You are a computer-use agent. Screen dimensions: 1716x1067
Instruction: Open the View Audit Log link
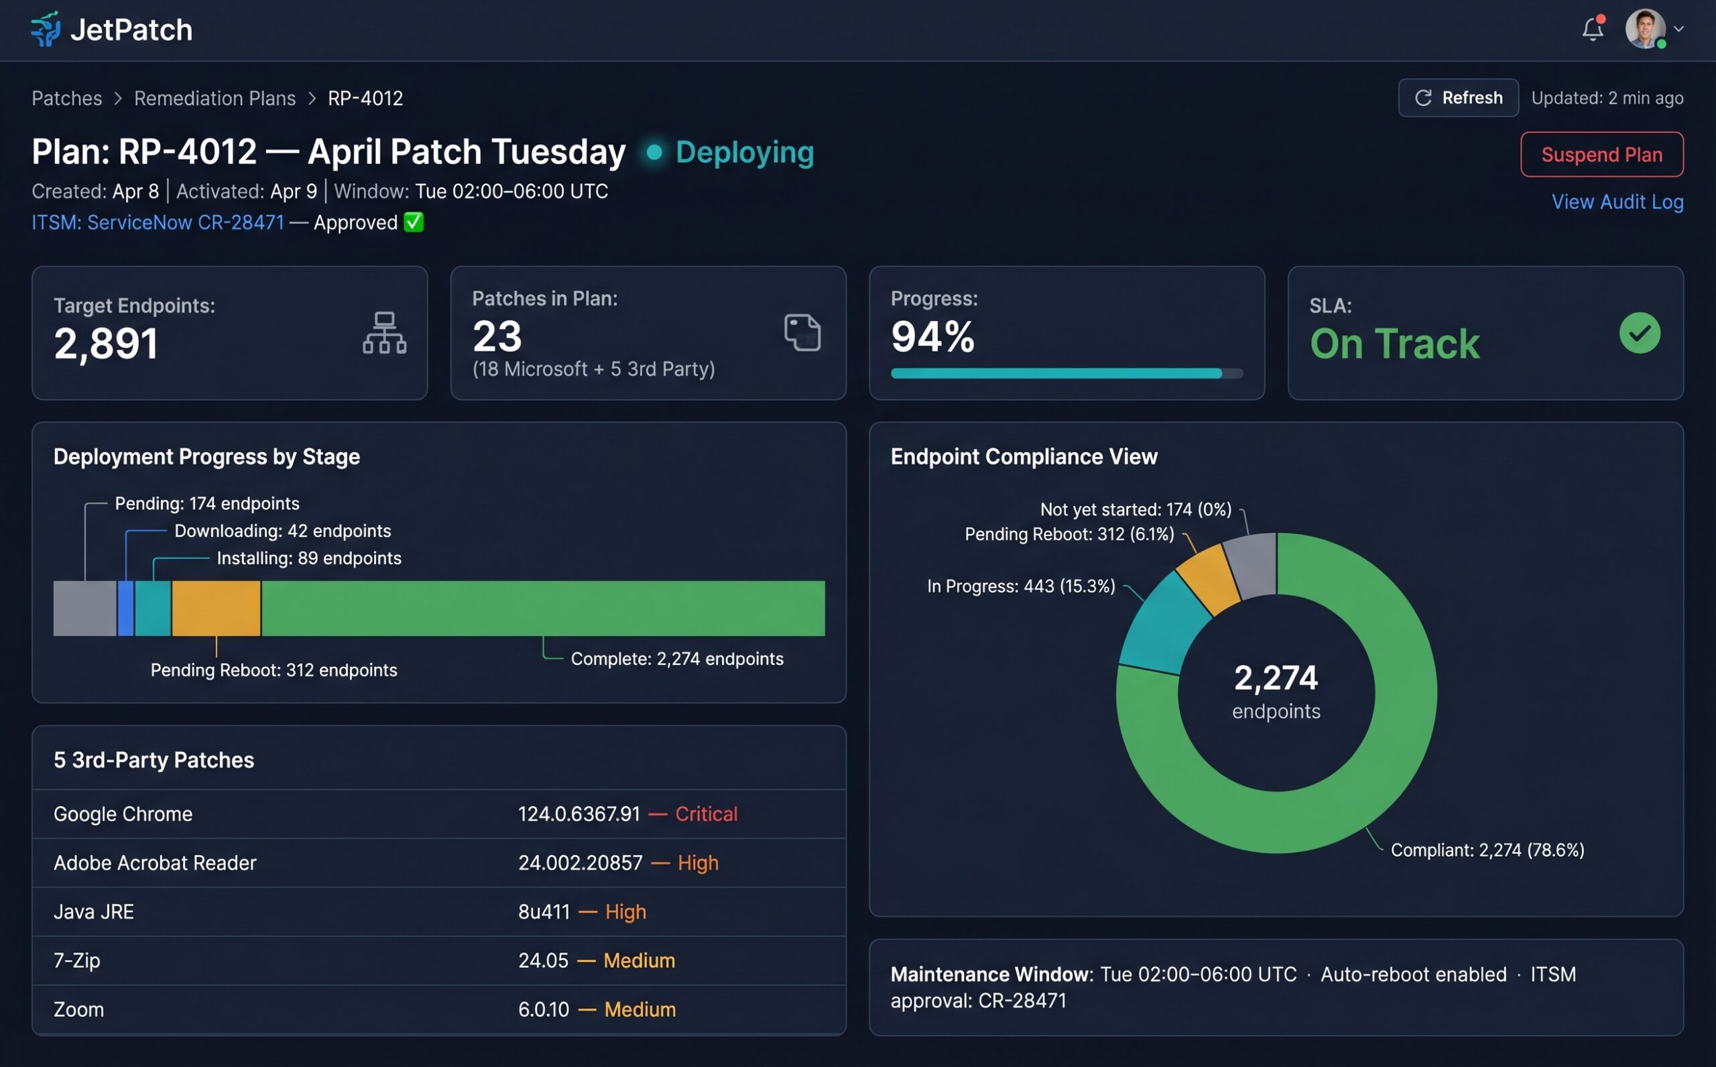[x=1617, y=202]
